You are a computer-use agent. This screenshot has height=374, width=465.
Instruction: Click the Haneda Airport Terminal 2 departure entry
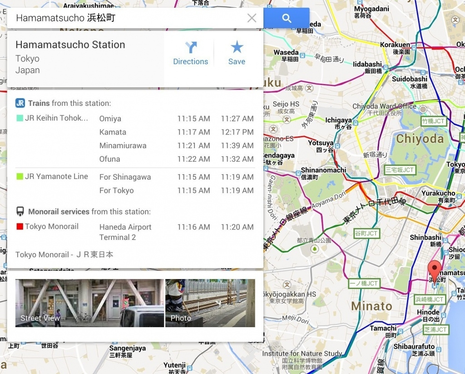(125, 232)
